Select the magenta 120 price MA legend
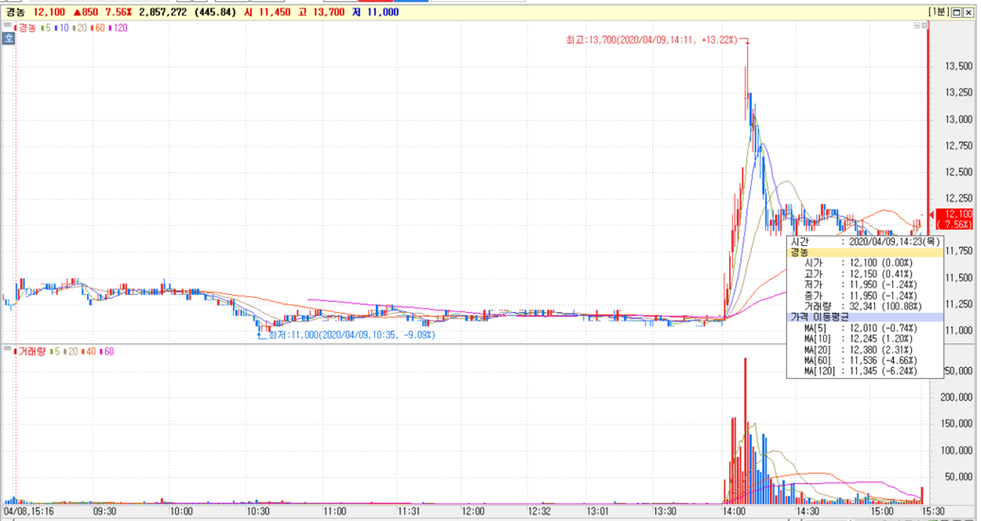Image resolution: width=981 pixels, height=521 pixels. click(117, 28)
